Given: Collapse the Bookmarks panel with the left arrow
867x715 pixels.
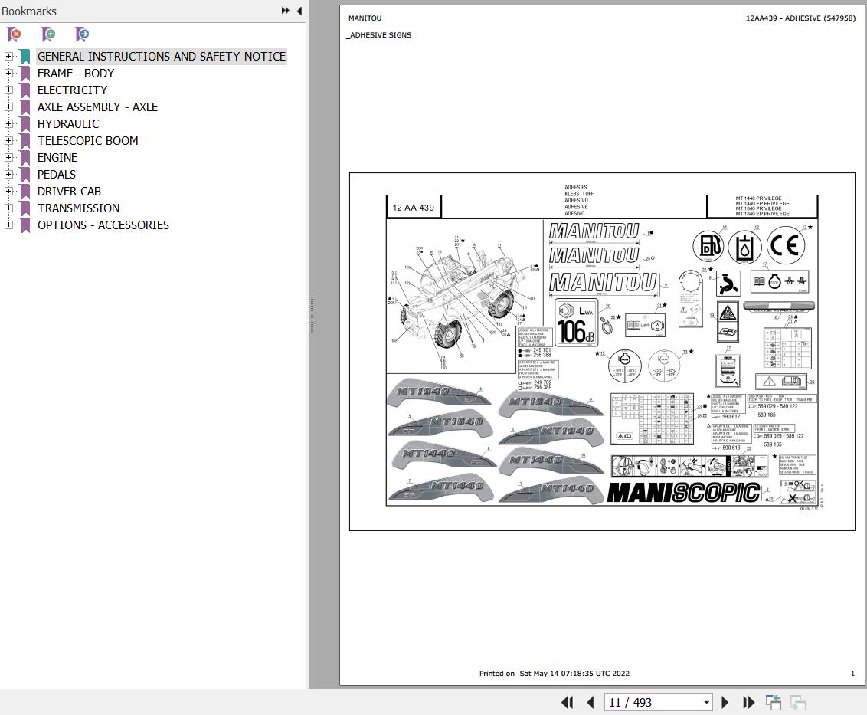Looking at the screenshot, I should pyautogui.click(x=299, y=11).
